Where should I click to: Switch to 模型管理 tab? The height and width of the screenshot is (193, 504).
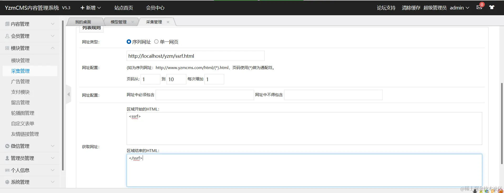point(119,22)
